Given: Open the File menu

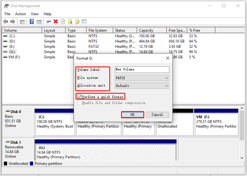Looking at the screenshot, I should point(7,14).
